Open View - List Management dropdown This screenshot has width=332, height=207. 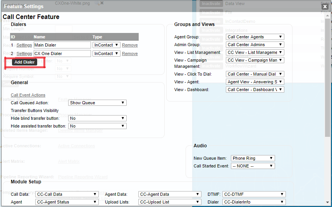pos(255,52)
